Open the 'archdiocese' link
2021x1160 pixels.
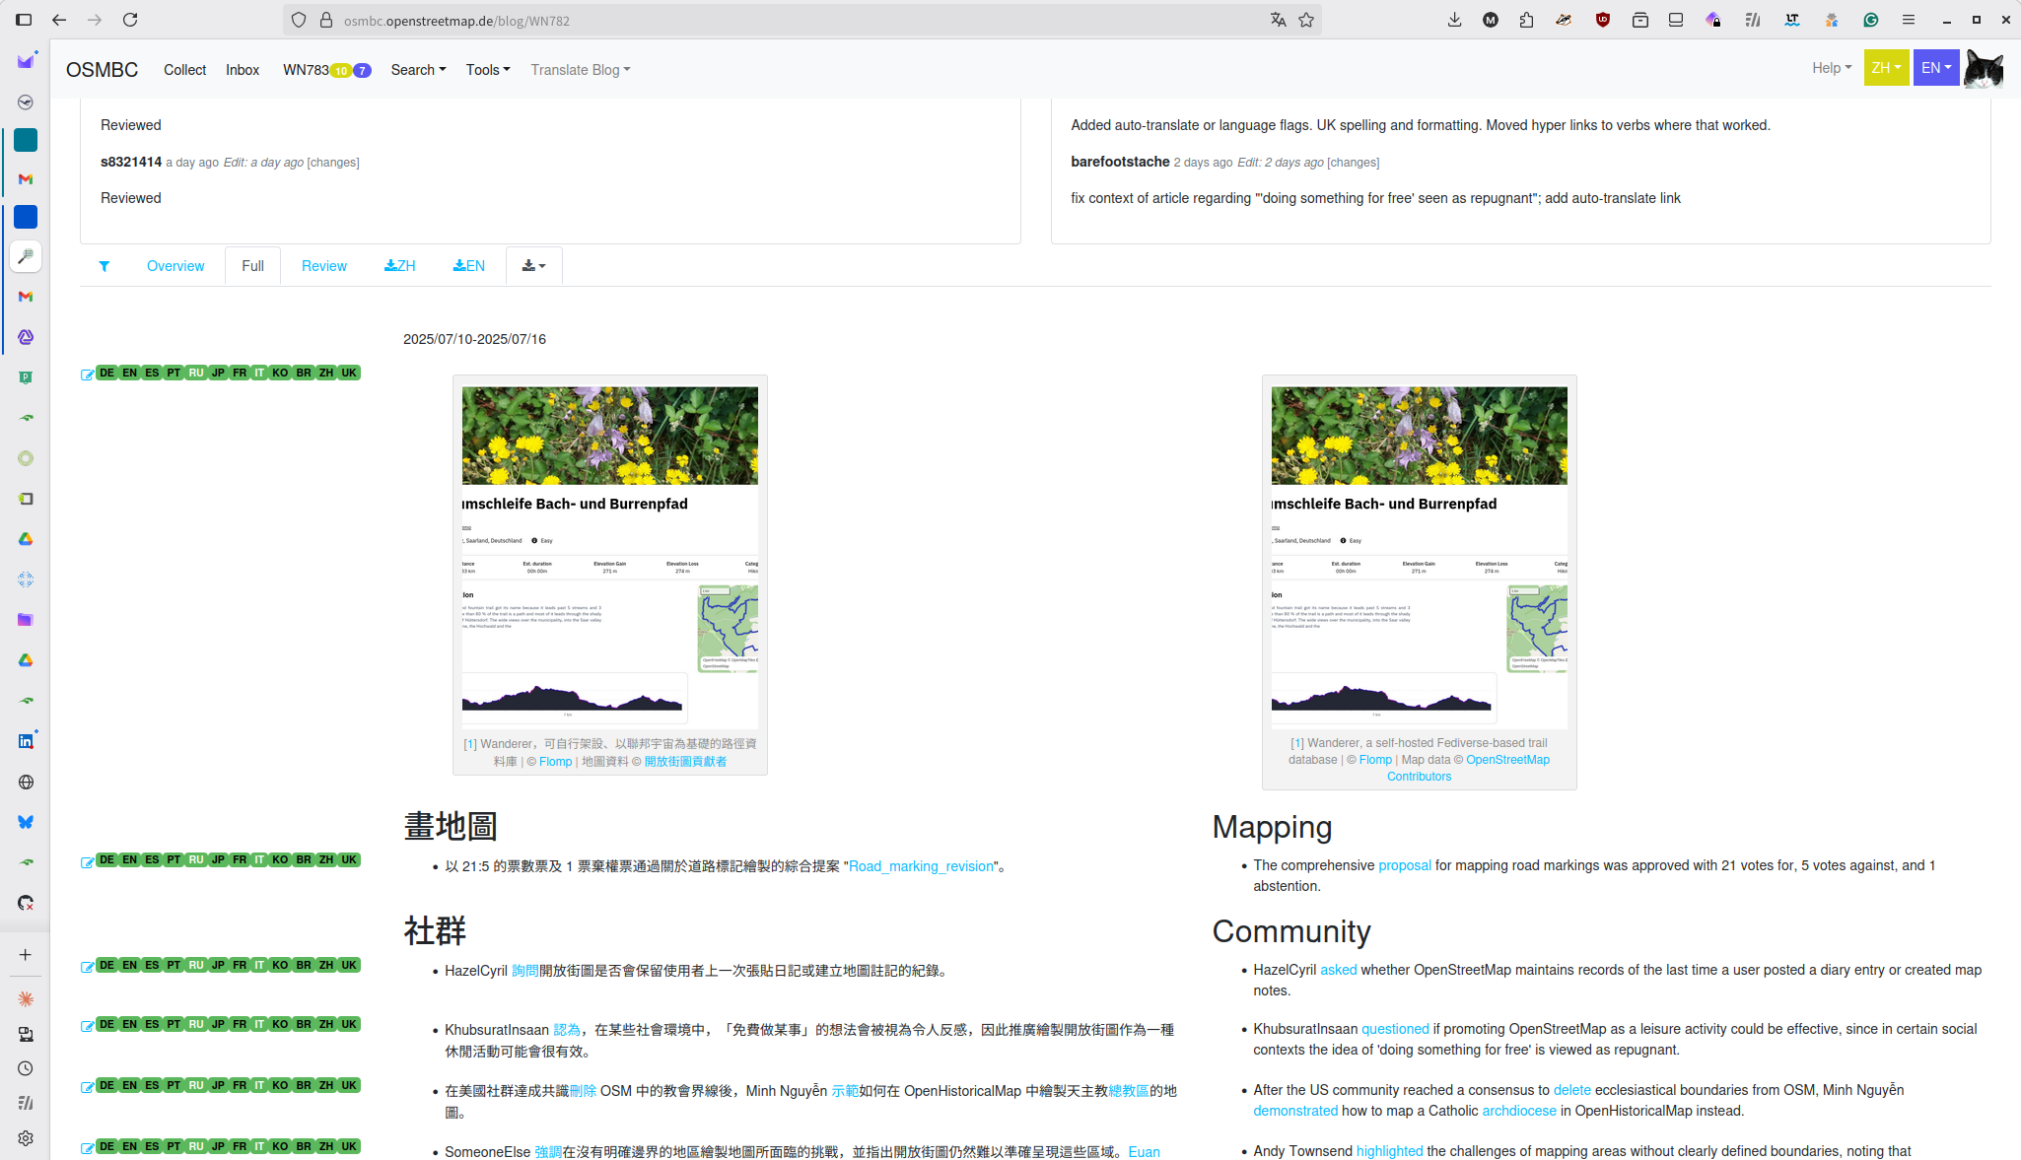(x=1519, y=1111)
